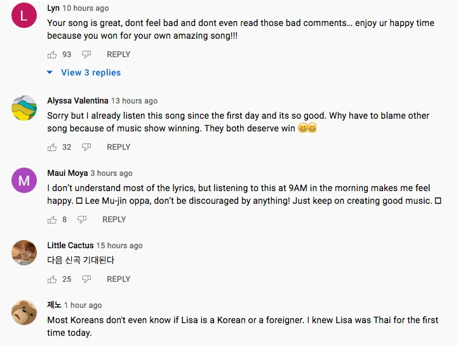
Task: Thumbs down Maui Moya's comment
Action: 82,220
